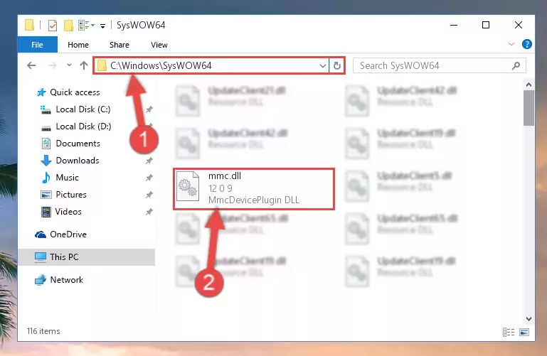The image size is (547, 356).
Task: Expand the ribbon with the chevron
Action: point(511,44)
